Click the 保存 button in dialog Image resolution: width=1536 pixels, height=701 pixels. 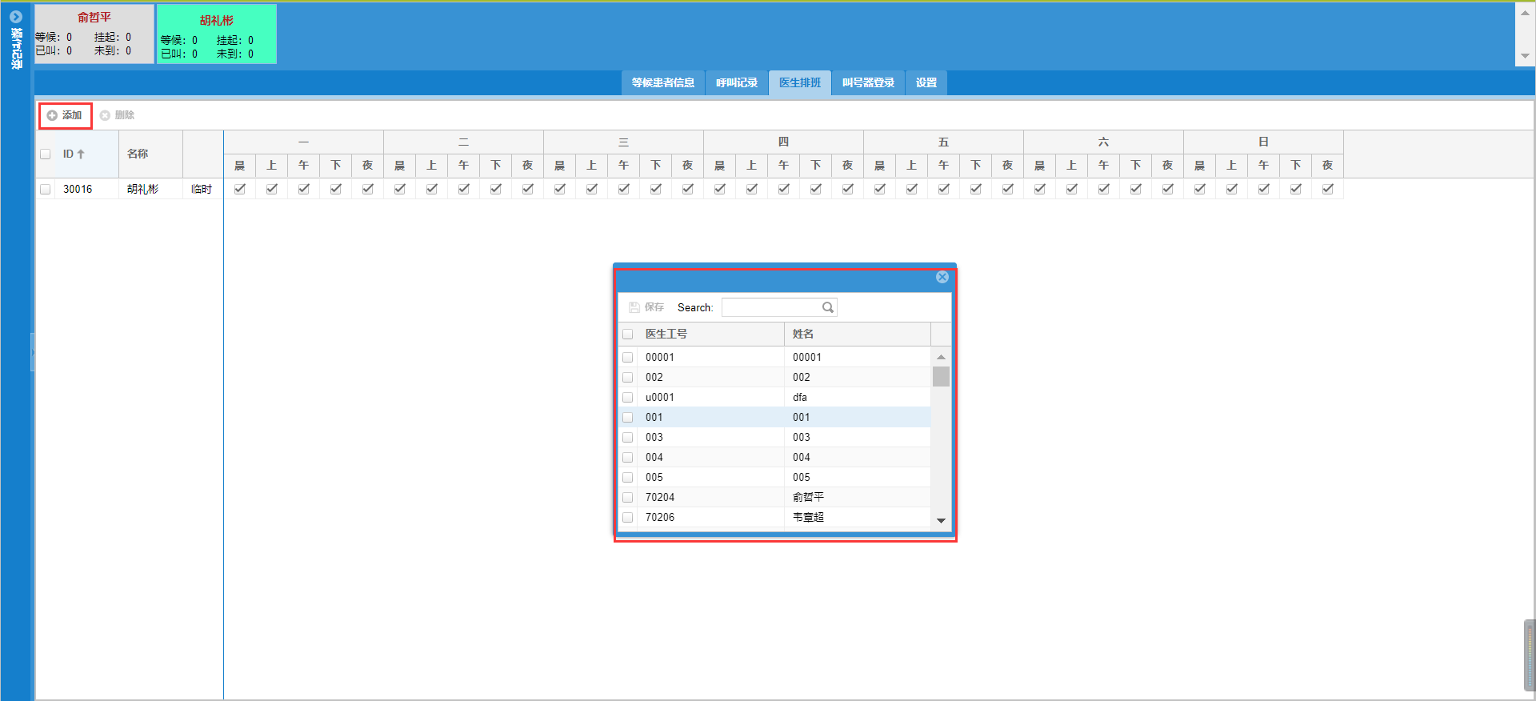click(646, 307)
